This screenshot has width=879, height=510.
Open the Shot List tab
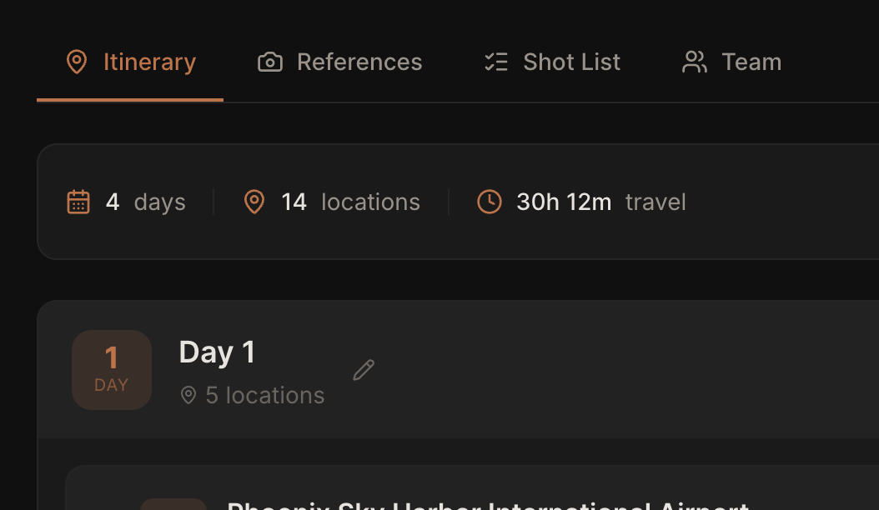click(x=551, y=62)
